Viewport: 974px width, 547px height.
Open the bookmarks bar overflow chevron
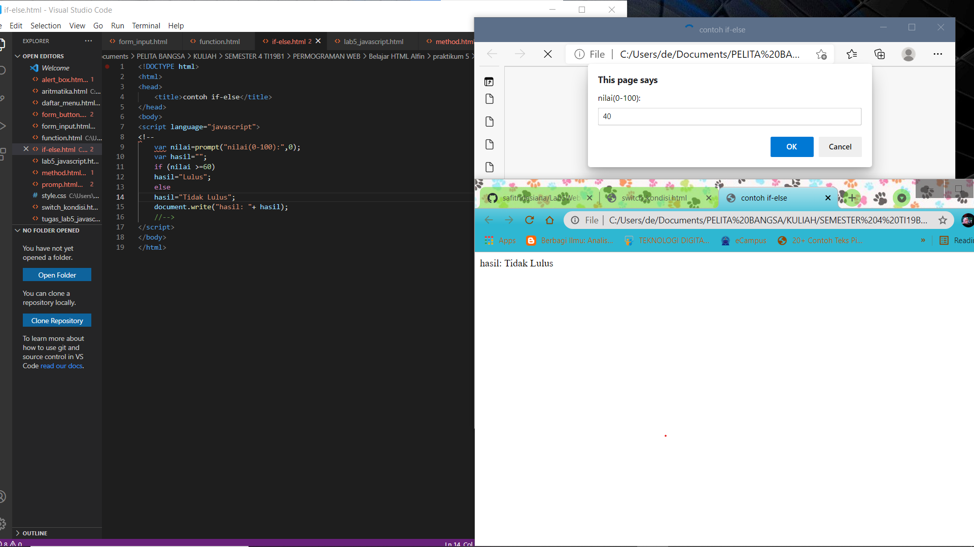point(924,240)
